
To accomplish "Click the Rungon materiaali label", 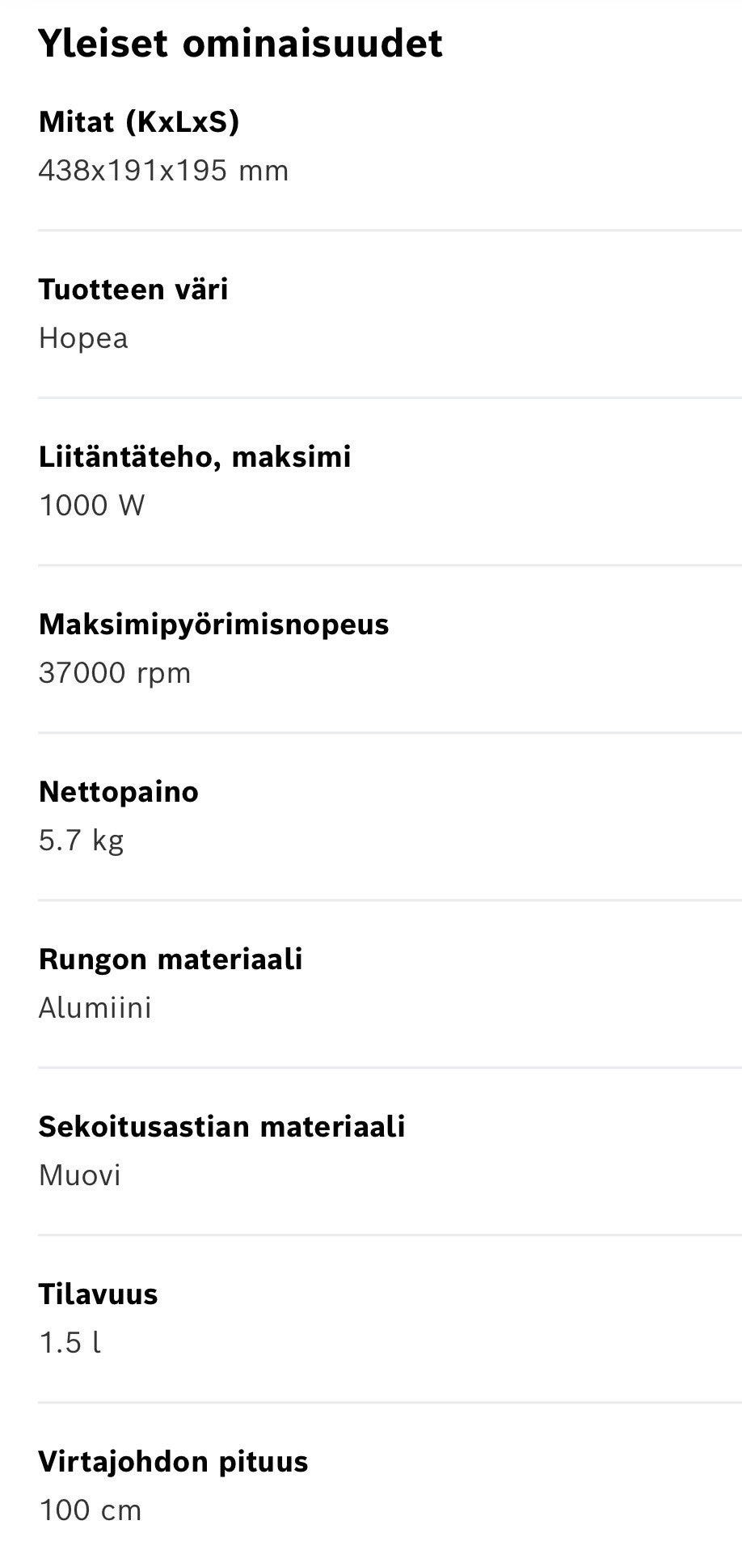I will point(171,959).
